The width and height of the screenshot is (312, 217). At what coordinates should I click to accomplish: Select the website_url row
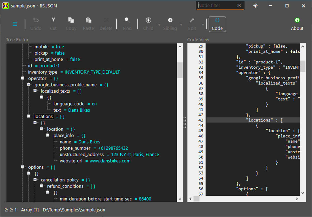[x=95, y=161]
